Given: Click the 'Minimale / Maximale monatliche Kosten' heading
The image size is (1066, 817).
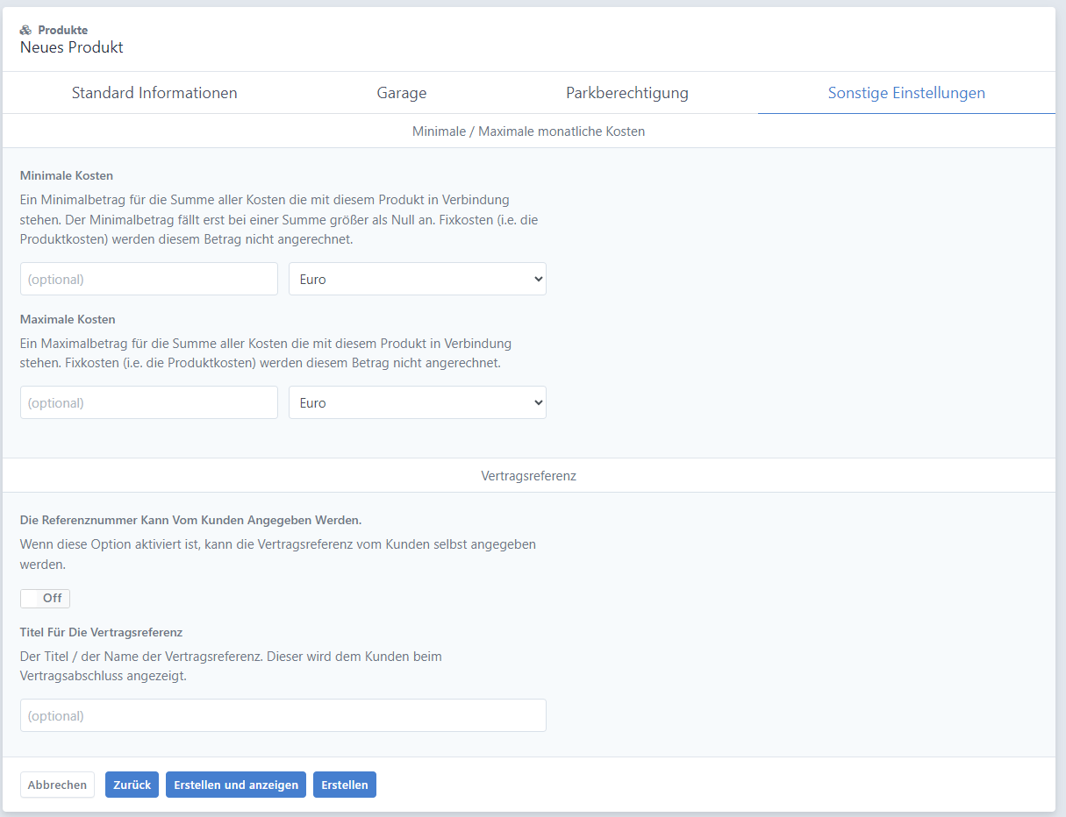Looking at the screenshot, I should 529,131.
